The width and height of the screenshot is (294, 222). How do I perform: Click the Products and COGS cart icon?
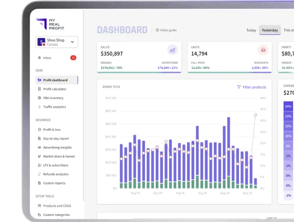click(x=40, y=206)
